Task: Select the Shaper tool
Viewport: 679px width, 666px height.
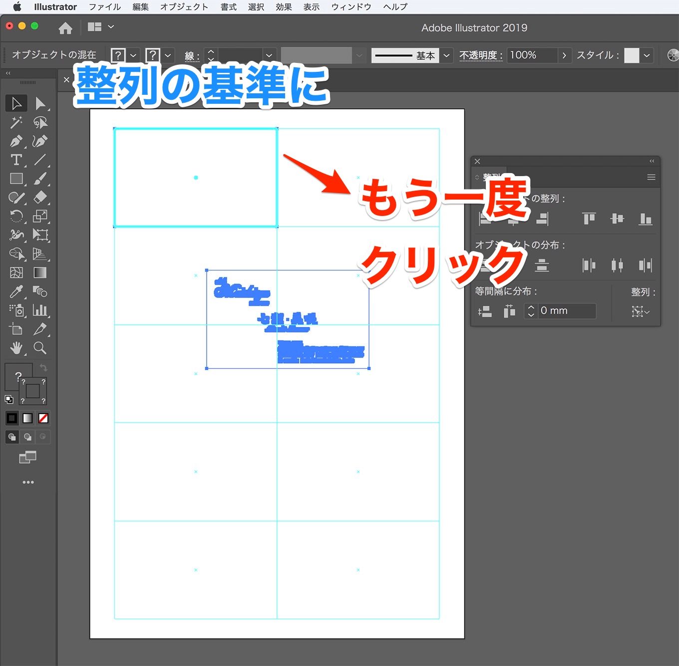Action: pos(16,198)
